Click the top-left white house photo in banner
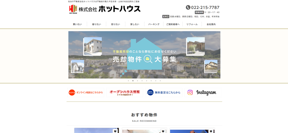This screenshot has width=288, height=133. (93, 46)
